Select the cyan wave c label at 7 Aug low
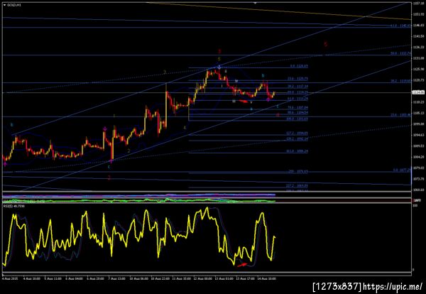This screenshot has height=294, width=426. [109, 167]
